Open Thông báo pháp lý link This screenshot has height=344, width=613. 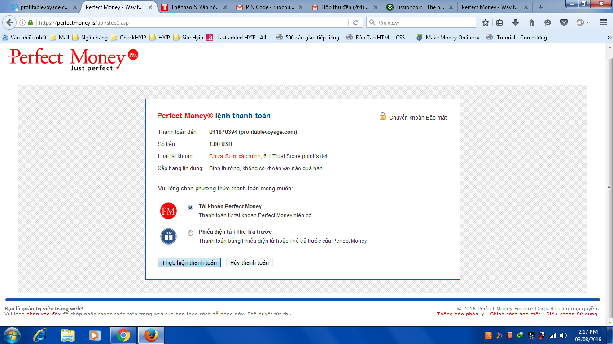(460, 314)
